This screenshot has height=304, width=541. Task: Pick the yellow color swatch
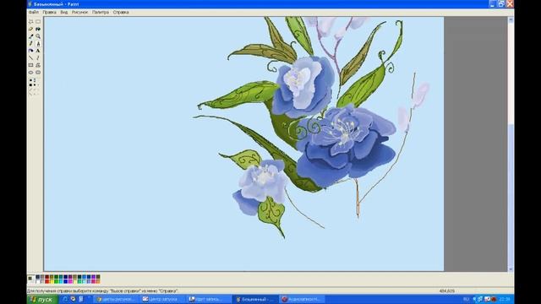[52, 281]
